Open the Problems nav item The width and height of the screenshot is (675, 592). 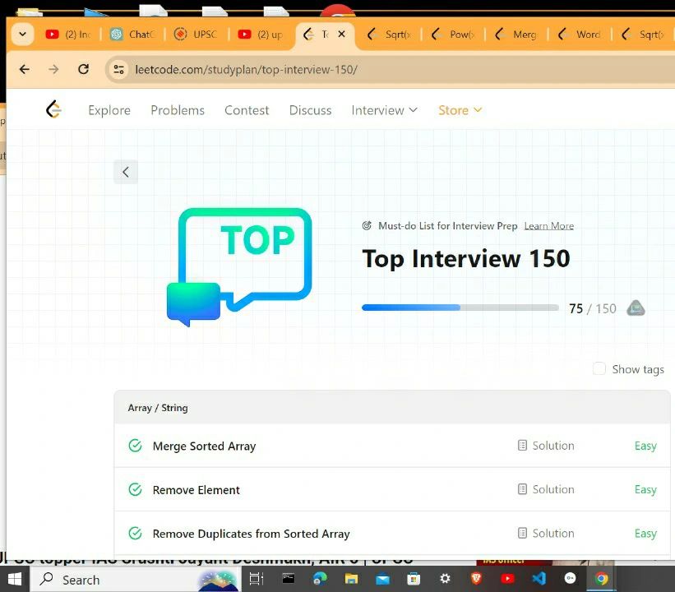[x=178, y=110]
